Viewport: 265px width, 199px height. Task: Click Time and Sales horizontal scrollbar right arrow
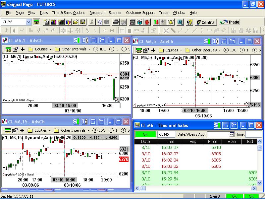pyautogui.click(x=254, y=188)
